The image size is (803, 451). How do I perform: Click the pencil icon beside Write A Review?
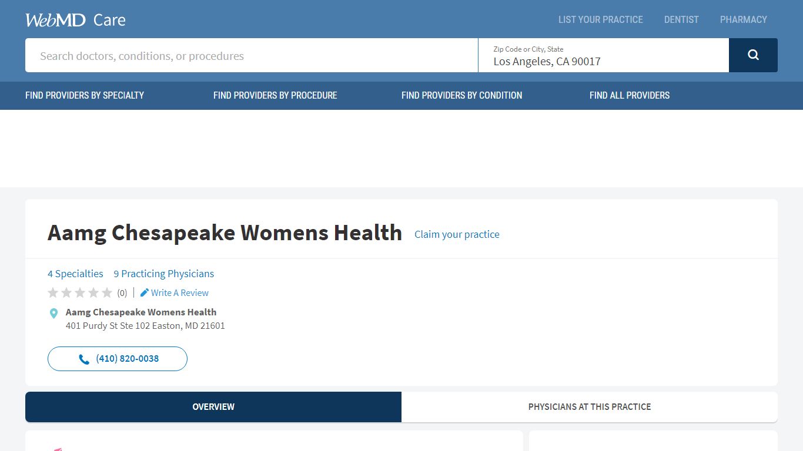(x=145, y=292)
